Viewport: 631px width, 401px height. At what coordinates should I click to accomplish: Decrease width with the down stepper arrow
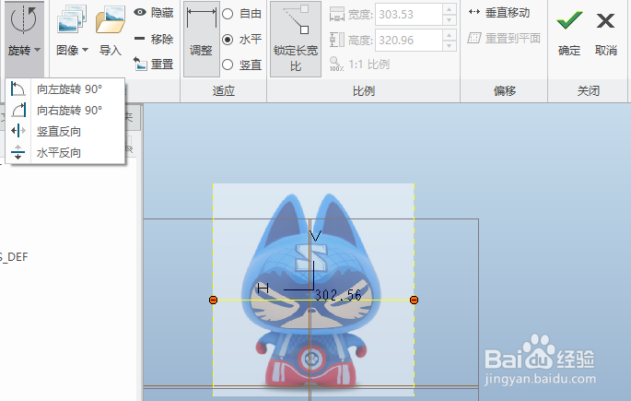coord(450,20)
